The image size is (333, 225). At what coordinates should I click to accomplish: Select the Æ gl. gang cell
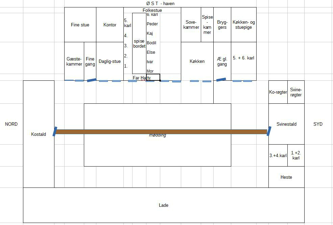pos(222,61)
